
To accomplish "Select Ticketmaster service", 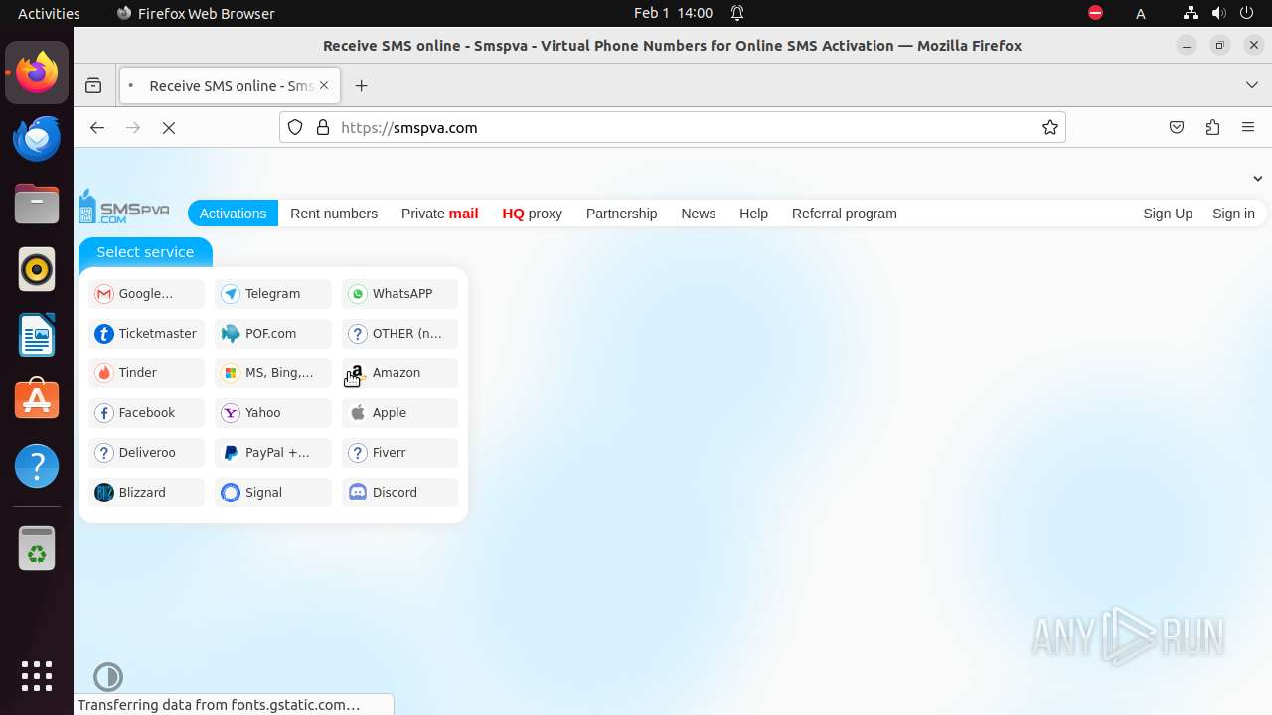I will [x=146, y=334].
